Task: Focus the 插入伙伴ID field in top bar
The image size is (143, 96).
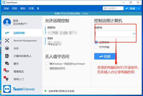Action: click(113, 8)
